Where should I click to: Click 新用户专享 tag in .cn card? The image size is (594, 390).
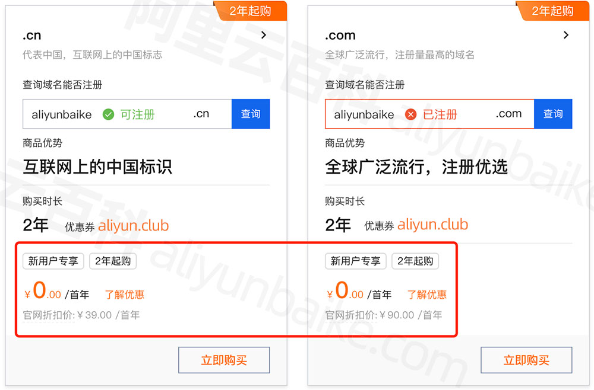53,261
